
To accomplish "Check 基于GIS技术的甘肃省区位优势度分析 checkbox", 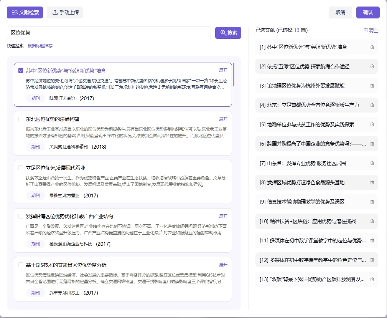I will click(x=21, y=265).
